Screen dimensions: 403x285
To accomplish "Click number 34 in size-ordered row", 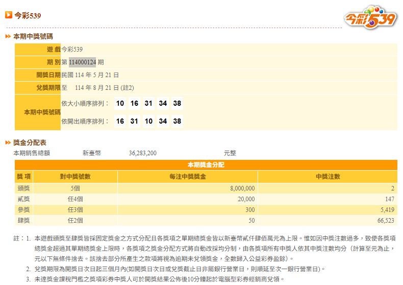I will point(163,103).
